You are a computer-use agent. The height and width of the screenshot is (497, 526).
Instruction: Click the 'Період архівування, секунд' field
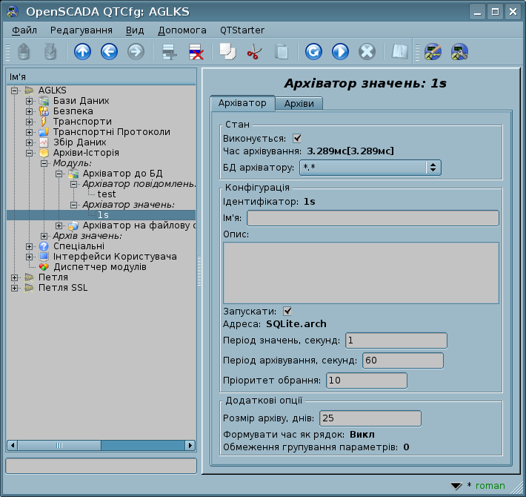click(402, 361)
